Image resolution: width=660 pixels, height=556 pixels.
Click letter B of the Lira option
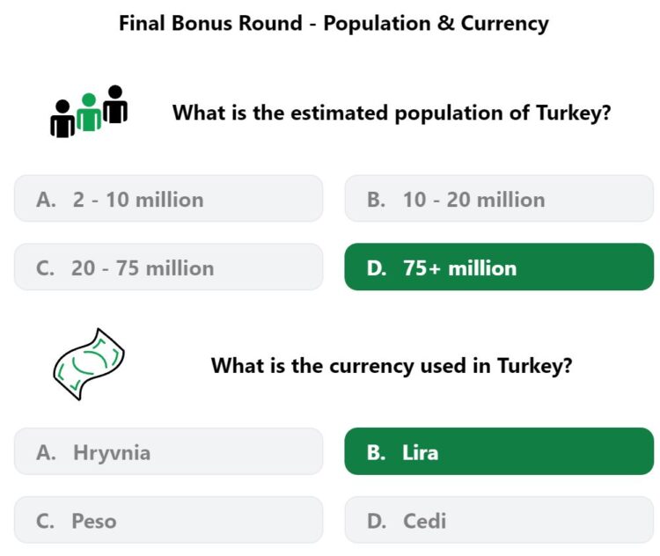tap(376, 453)
